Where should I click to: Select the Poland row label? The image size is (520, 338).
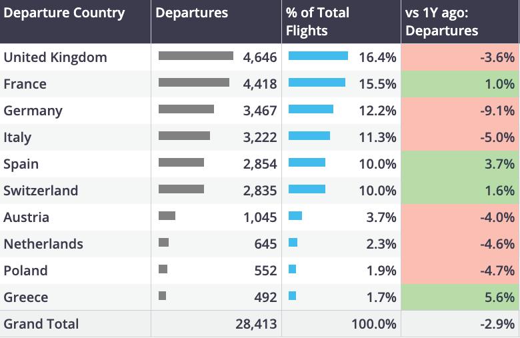[26, 271]
